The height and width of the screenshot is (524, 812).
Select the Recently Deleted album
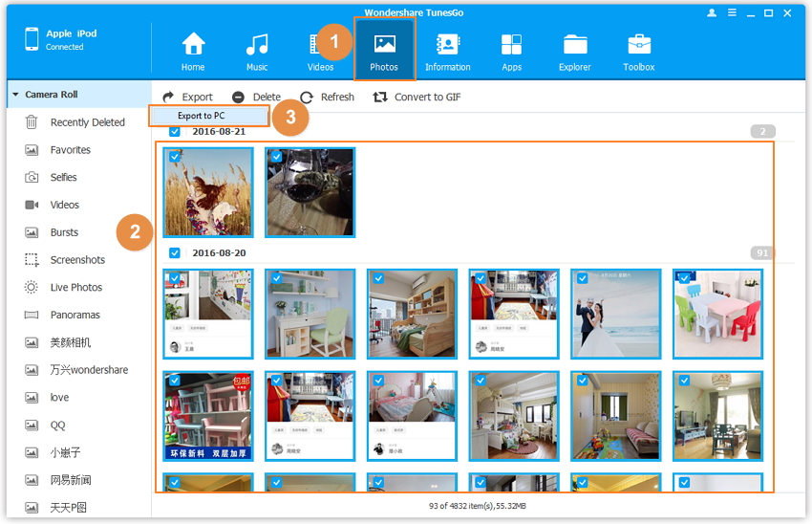pyautogui.click(x=87, y=122)
